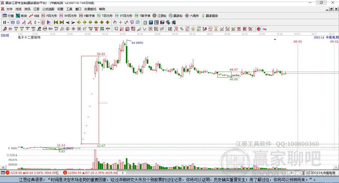This screenshot has height=183, width=339.
Task: Open the 浏览 menu
Action: click(19, 9)
